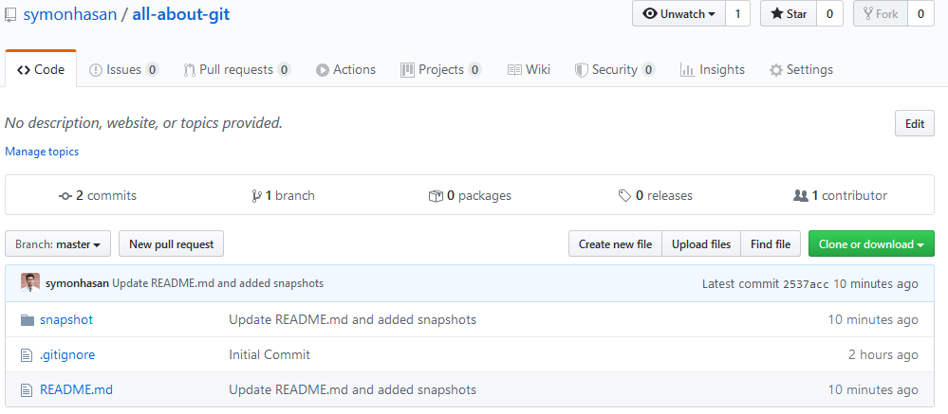948x414 pixels.
Task: Star this repository
Action: (789, 14)
